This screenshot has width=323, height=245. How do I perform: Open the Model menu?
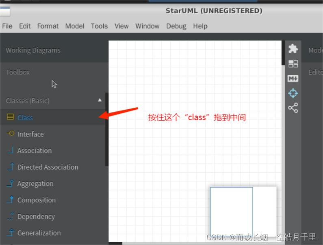tap(75, 26)
